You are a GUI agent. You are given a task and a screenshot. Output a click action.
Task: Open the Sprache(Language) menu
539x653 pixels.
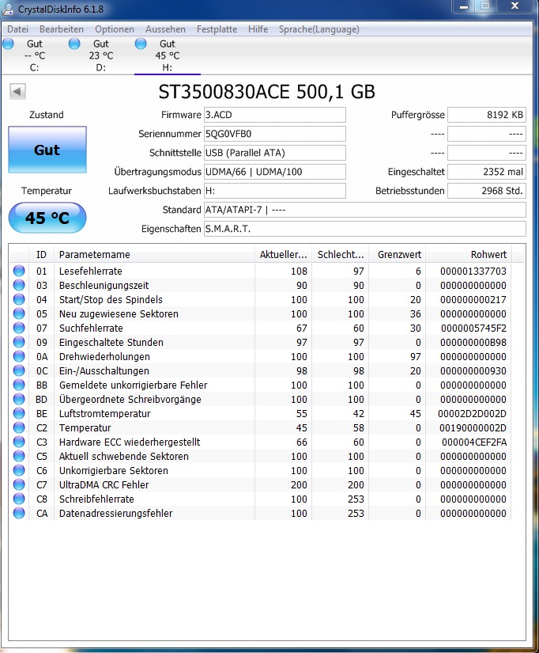319,29
